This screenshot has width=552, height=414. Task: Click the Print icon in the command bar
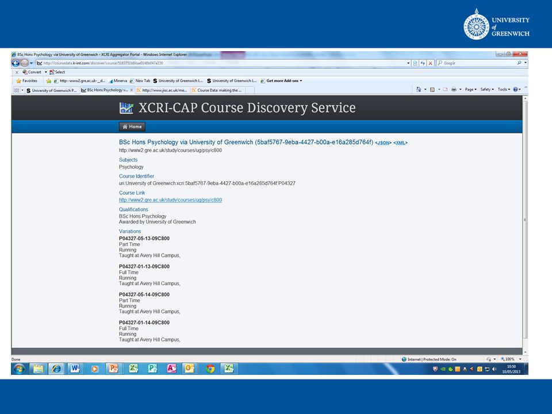click(454, 90)
